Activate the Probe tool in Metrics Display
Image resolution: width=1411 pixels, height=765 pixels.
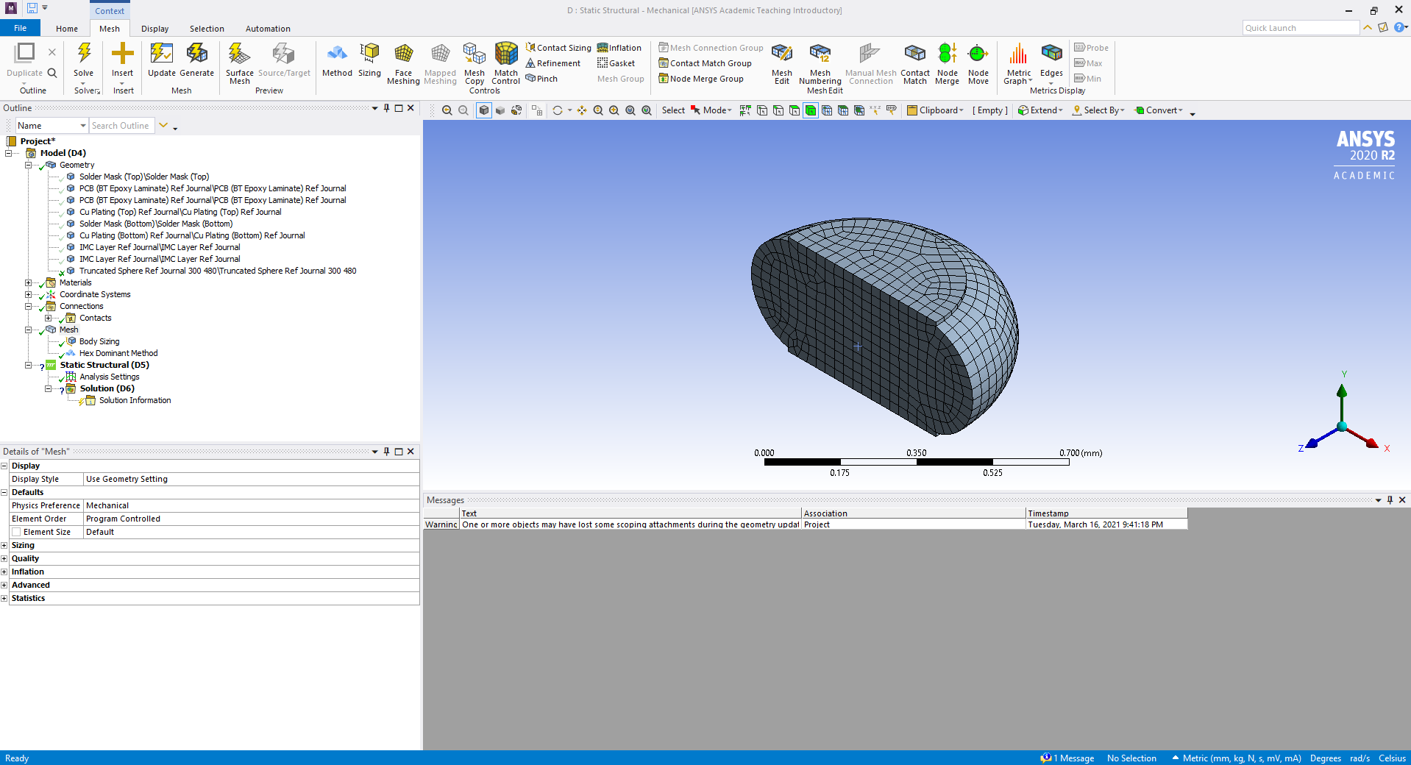pyautogui.click(x=1090, y=47)
